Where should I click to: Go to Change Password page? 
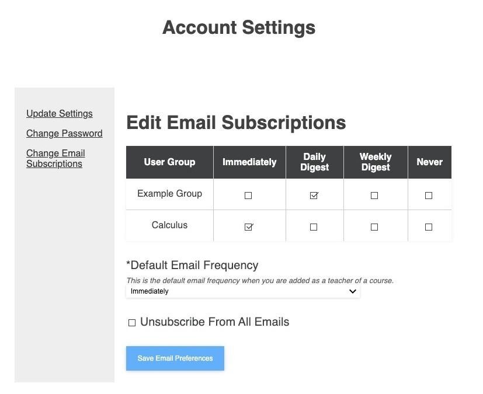tap(64, 133)
